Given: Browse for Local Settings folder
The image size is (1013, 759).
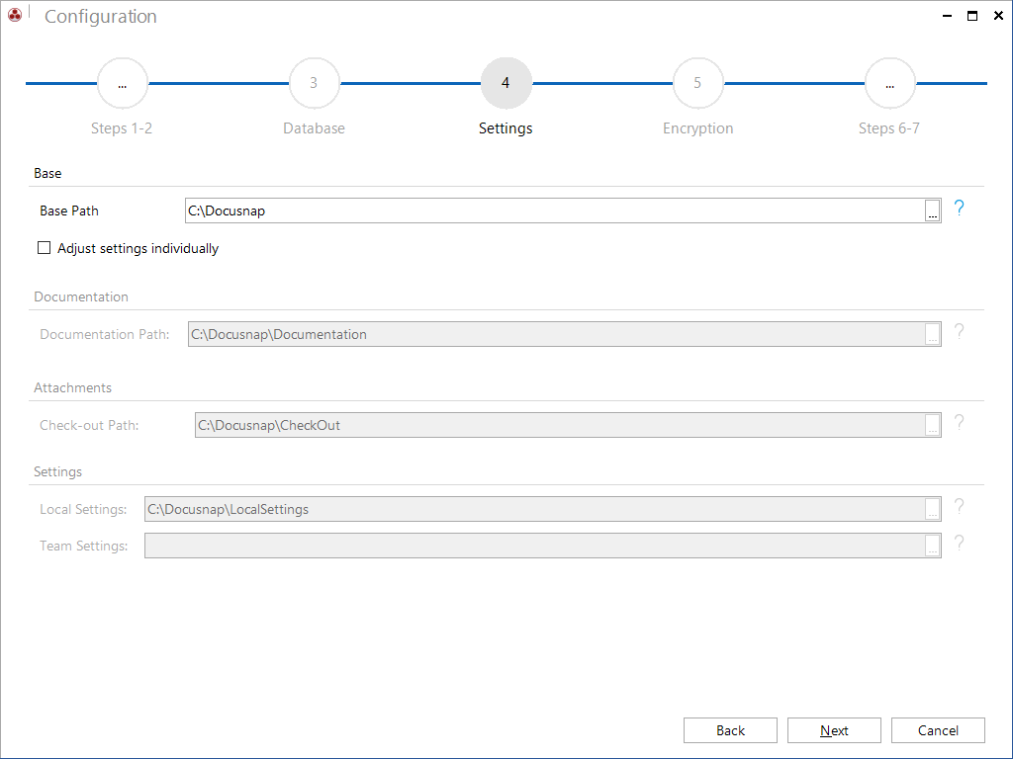Looking at the screenshot, I should click(x=932, y=509).
